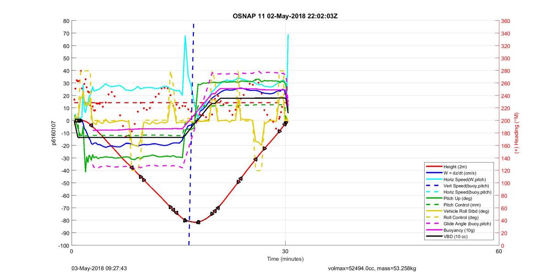Click the red right axis tick label 340
551x276 pixels.
pos(505,34)
